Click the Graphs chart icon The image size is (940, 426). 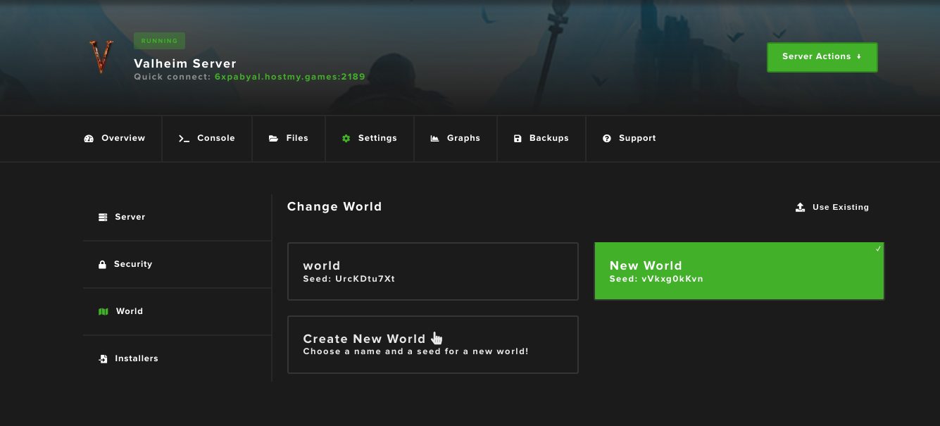[x=434, y=139]
